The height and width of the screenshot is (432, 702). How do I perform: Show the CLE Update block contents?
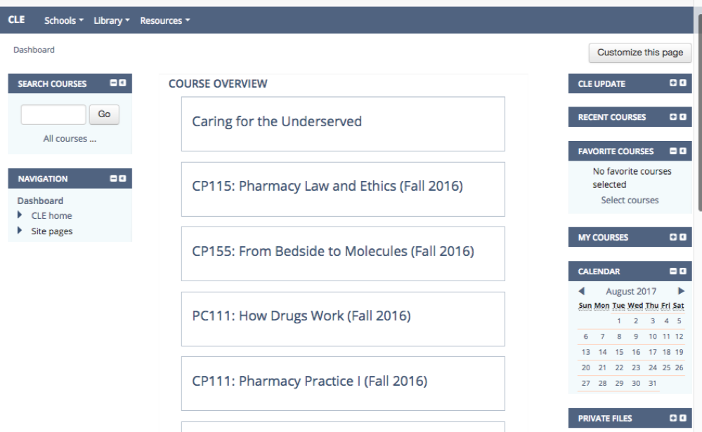(x=673, y=83)
